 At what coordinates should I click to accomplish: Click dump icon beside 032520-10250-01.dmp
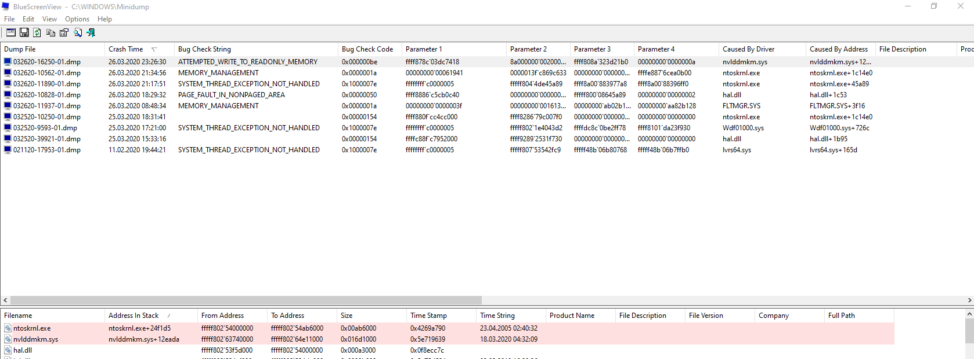pos(8,116)
